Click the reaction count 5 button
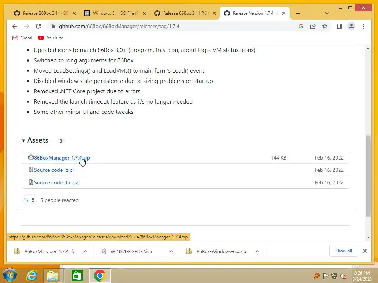This screenshot has width=378, height=283. (30, 200)
